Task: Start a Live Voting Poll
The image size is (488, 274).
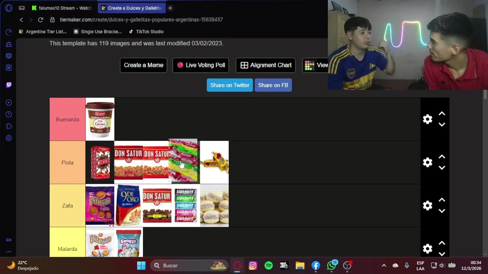Action: tap(201, 65)
